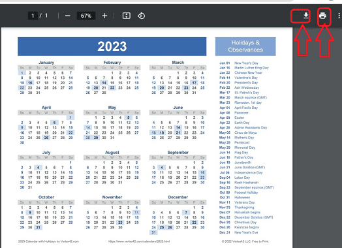Click highlighted October 31 date
The image size is (342, 248).
click(x=38, y=227)
